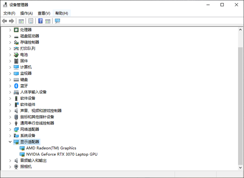
Task: Click the 监视器 monitor icon
Action: tap(16, 73)
